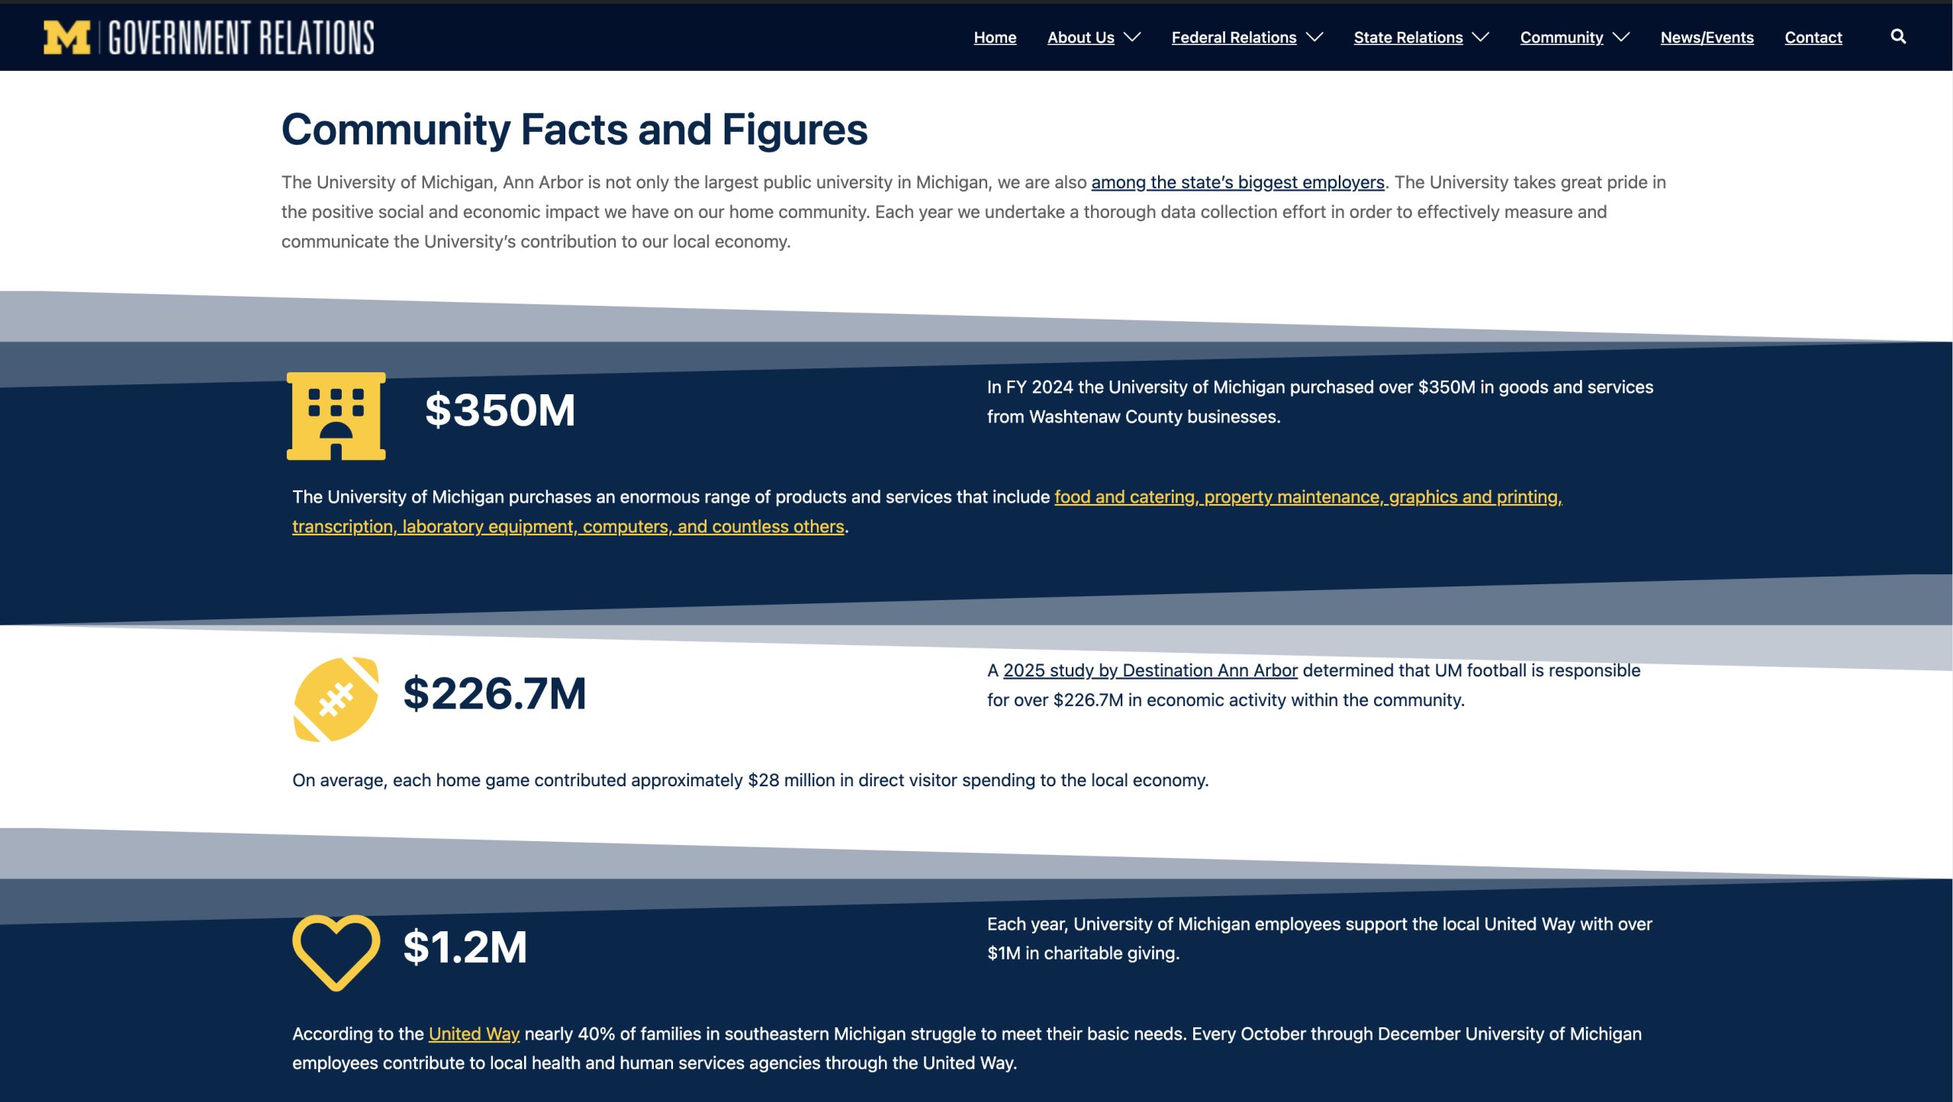Expand the About Us chevron
Screen dimensions: 1953x1102
(1133, 37)
